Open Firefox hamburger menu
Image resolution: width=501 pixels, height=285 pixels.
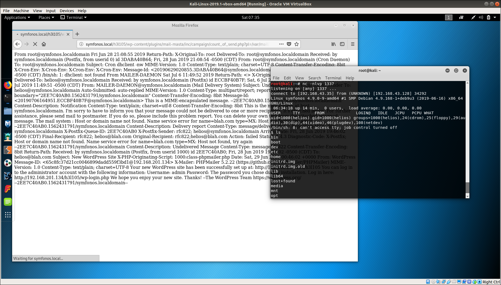(x=353, y=44)
